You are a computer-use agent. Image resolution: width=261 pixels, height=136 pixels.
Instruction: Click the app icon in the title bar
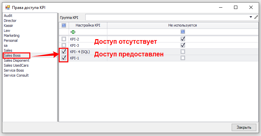tap(7, 7)
